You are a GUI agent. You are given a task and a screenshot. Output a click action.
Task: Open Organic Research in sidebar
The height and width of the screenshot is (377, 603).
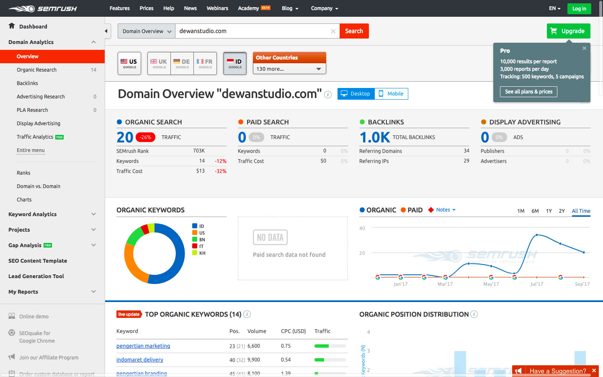[x=36, y=70]
